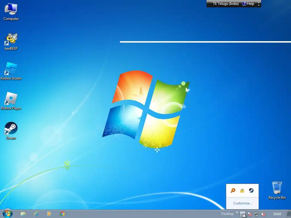291x218 pixels.
Task: Click the 16:04 taskbar clock
Action: click(x=277, y=214)
